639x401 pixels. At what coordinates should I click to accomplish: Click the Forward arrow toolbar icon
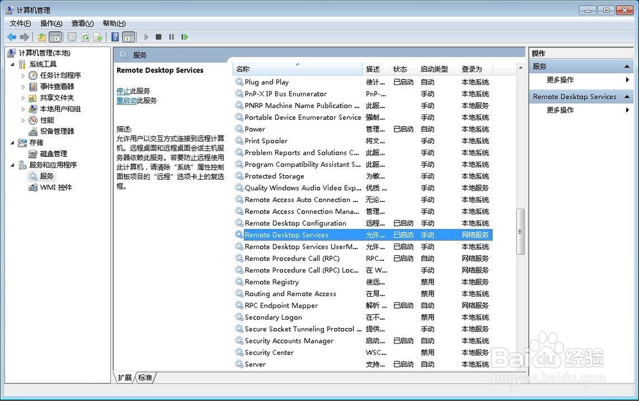click(24, 37)
